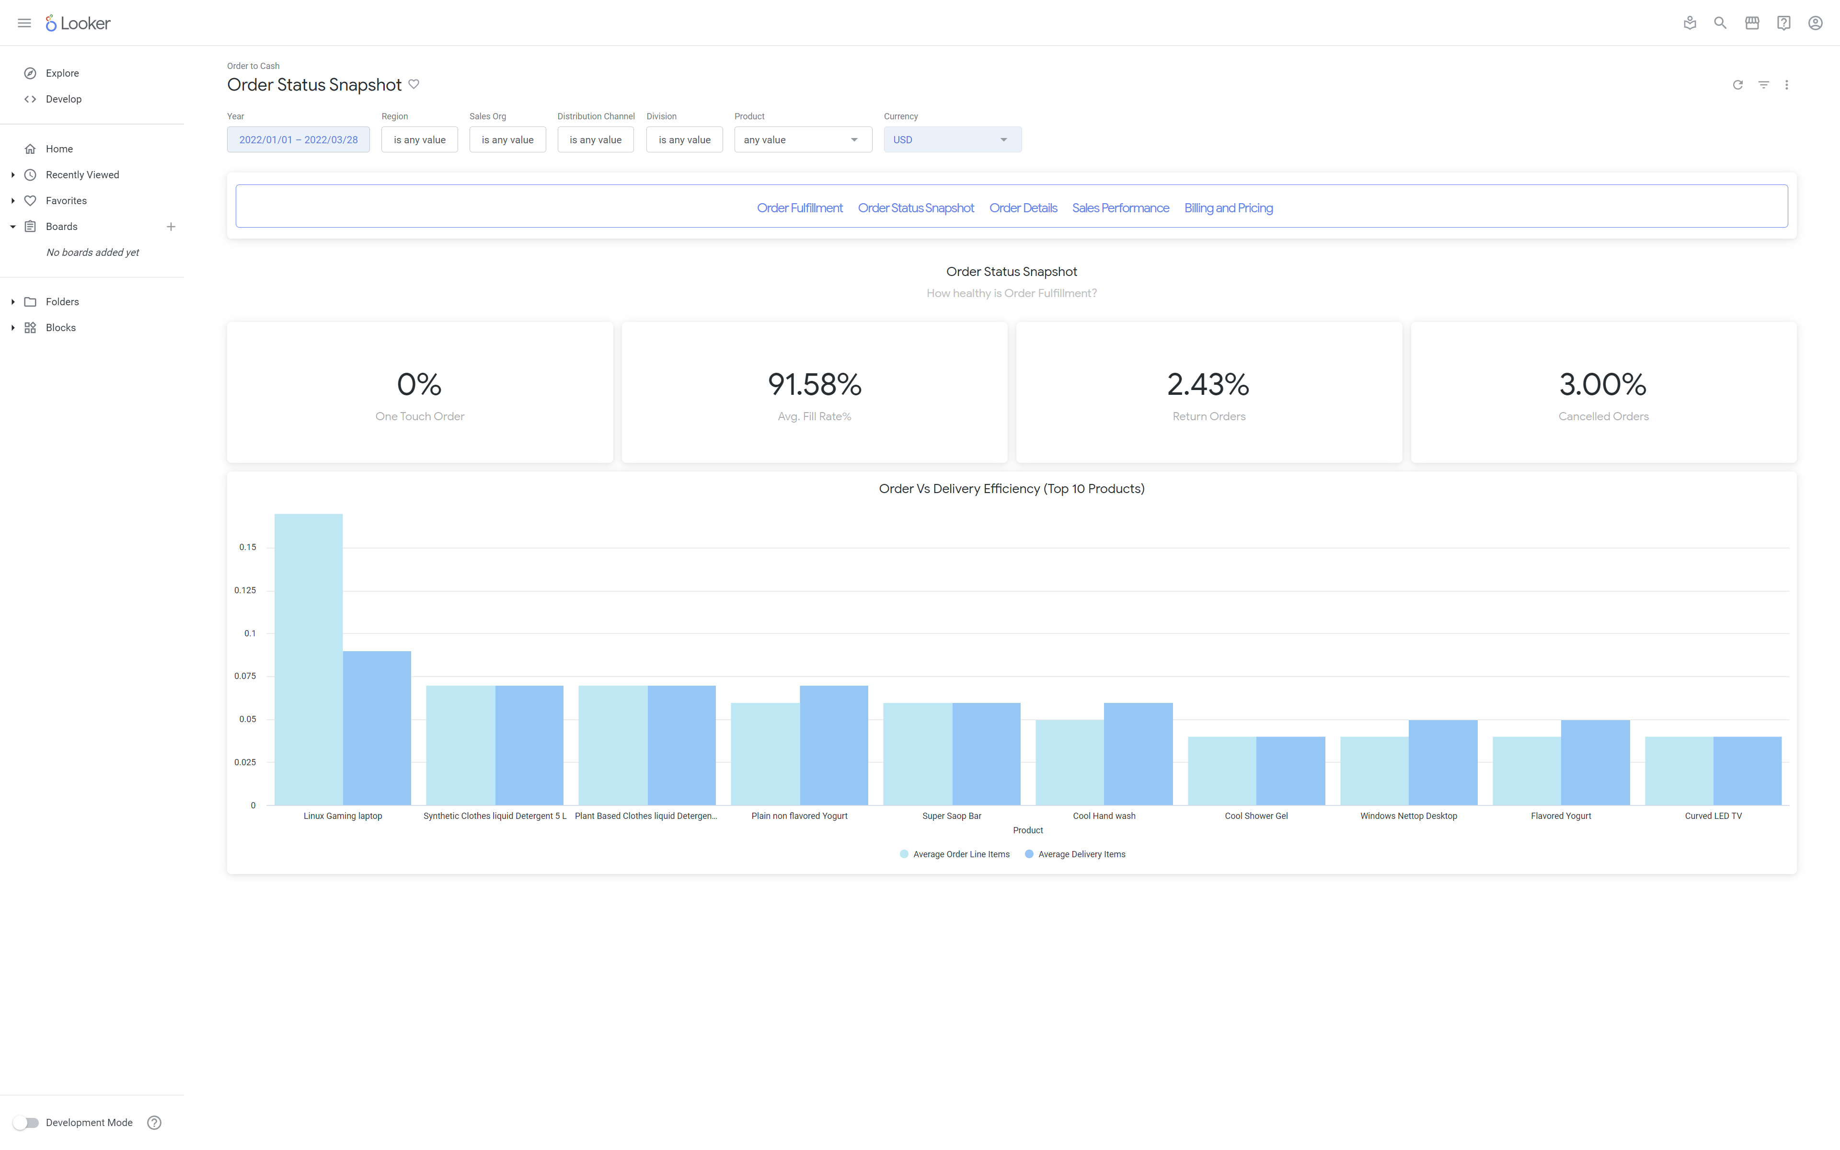This screenshot has width=1840, height=1150.
Task: Open the Product filter dropdown
Action: [x=803, y=140]
